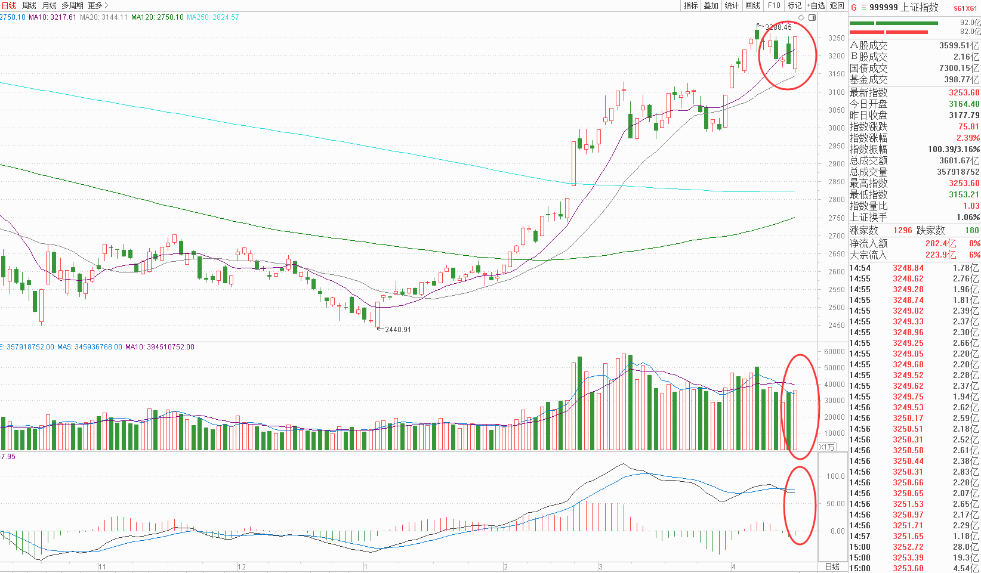This screenshot has width=981, height=573.
Task: Click the red G icon beside index code
Action: [854, 8]
